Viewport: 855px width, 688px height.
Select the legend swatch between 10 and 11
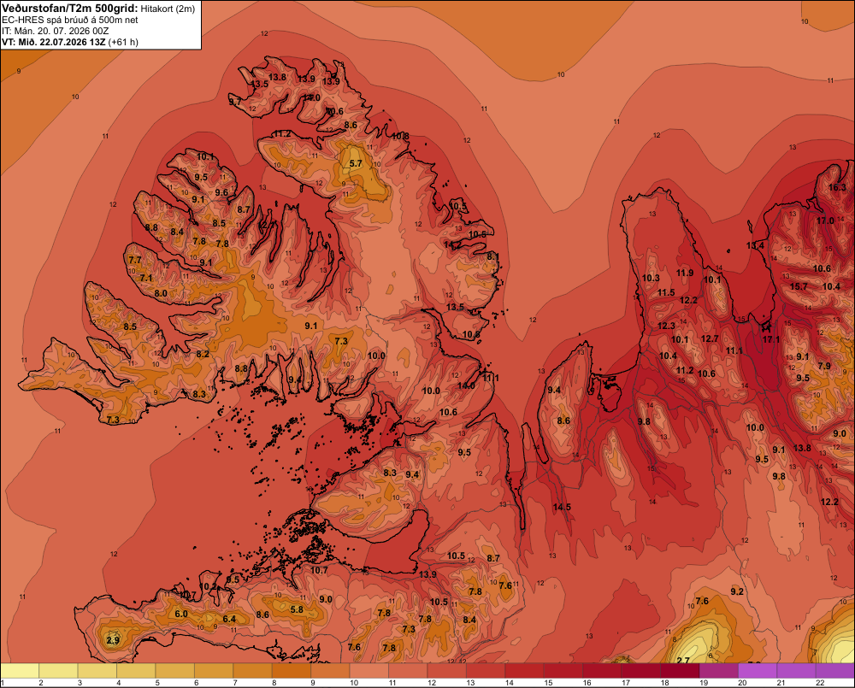pos(369,671)
